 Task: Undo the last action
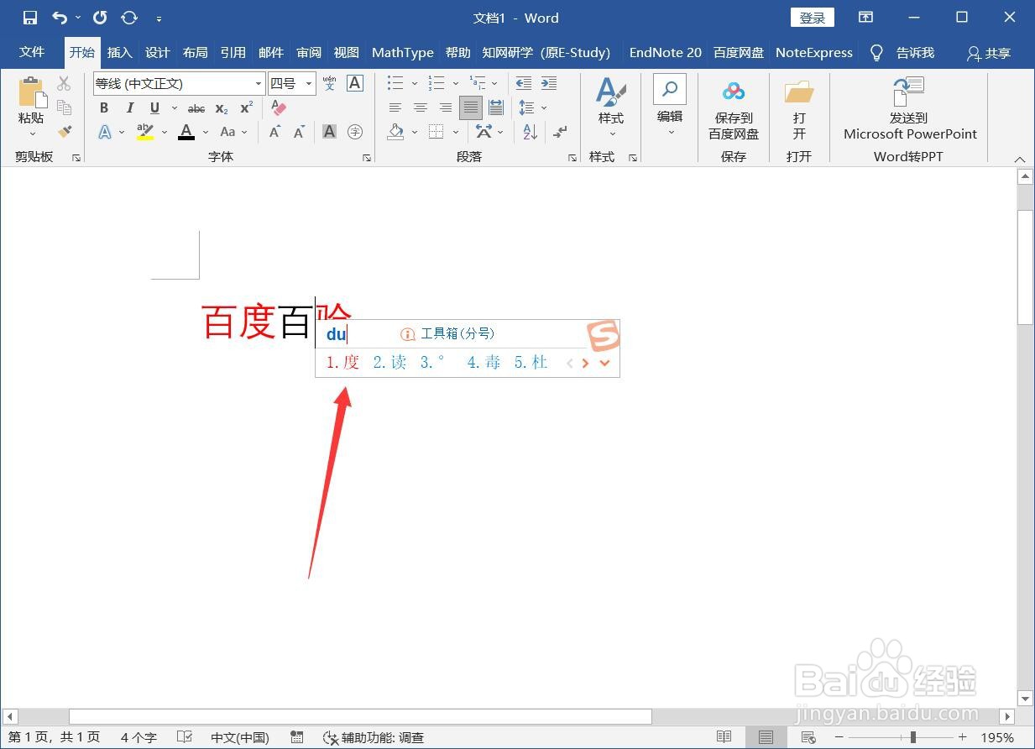[59, 18]
